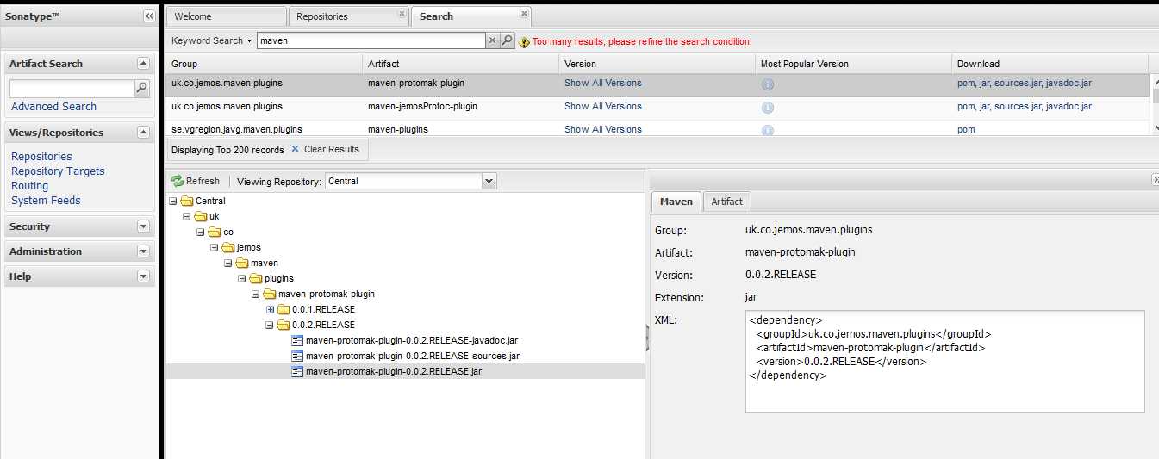Click info icon in maven-protomak-plugin row
Viewport: 1159px width, 459px height.
(x=767, y=84)
